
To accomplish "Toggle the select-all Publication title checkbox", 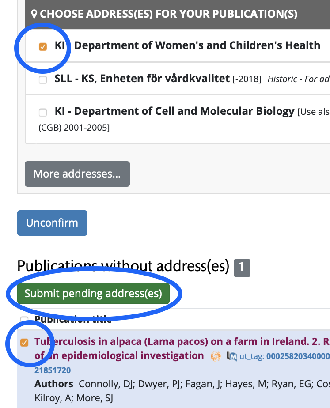I will tap(24, 320).
